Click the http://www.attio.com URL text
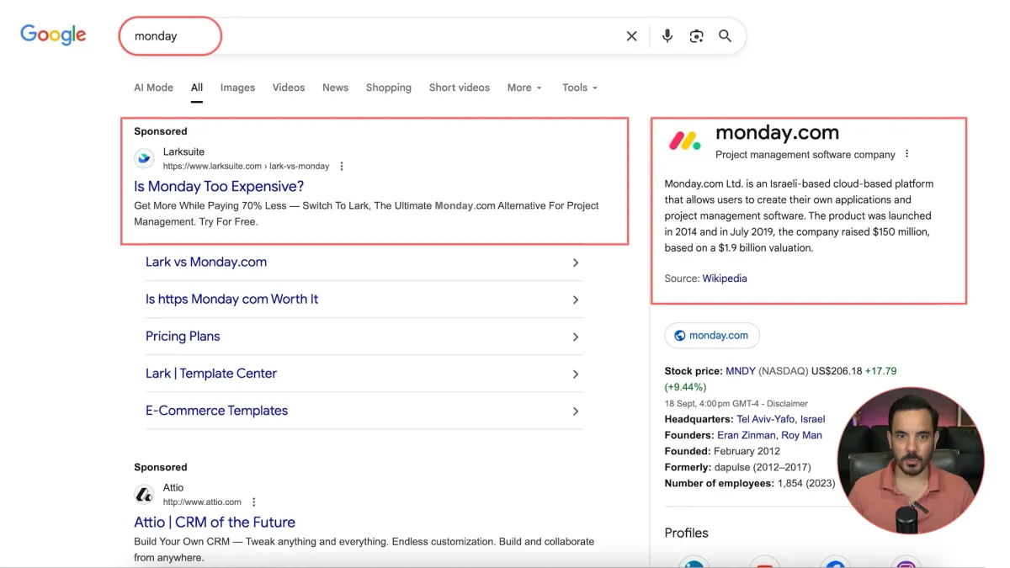 [202, 502]
